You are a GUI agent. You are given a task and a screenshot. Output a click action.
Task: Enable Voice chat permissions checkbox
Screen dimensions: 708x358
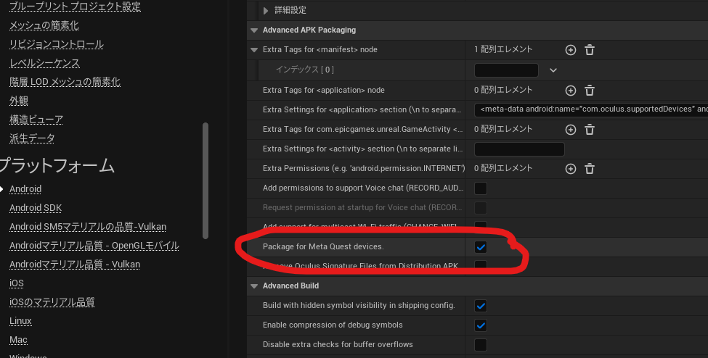tap(481, 188)
